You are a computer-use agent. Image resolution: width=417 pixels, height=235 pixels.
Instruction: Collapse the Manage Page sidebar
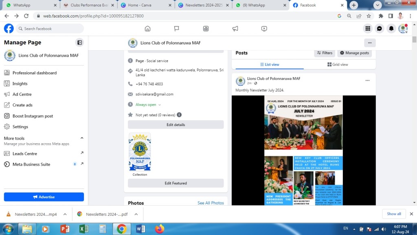click(79, 42)
